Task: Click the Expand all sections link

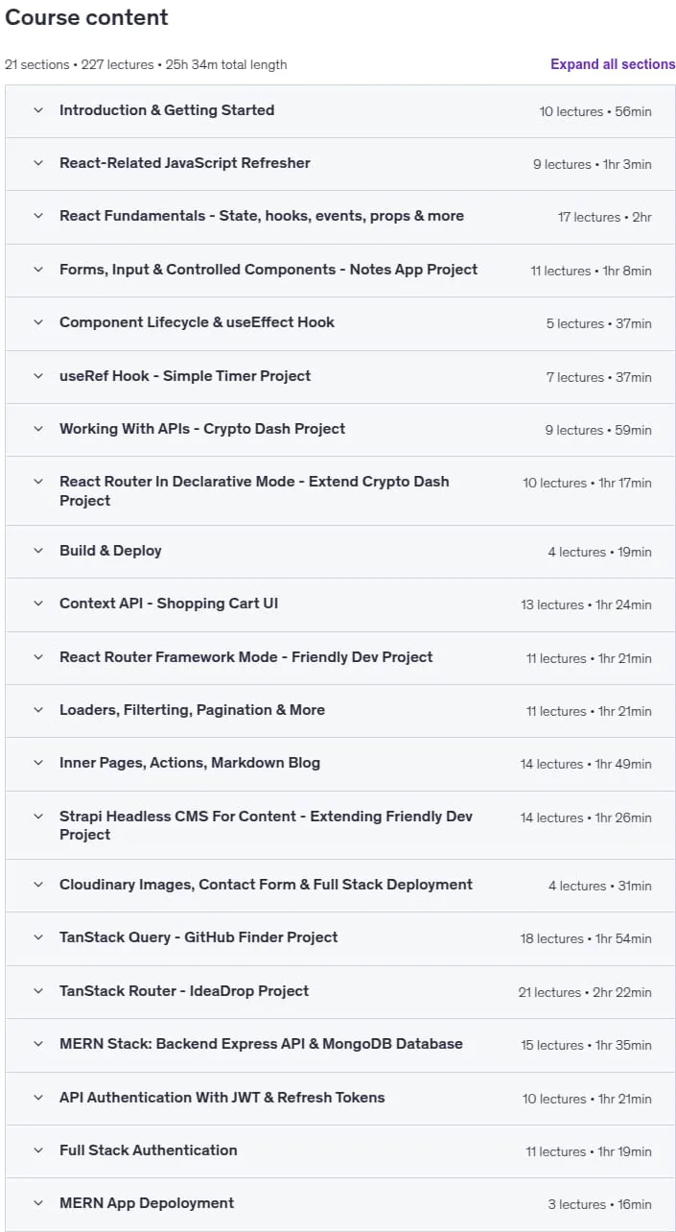Action: 613,64
